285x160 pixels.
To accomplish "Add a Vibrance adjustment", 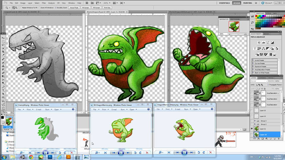I will 255,49.
